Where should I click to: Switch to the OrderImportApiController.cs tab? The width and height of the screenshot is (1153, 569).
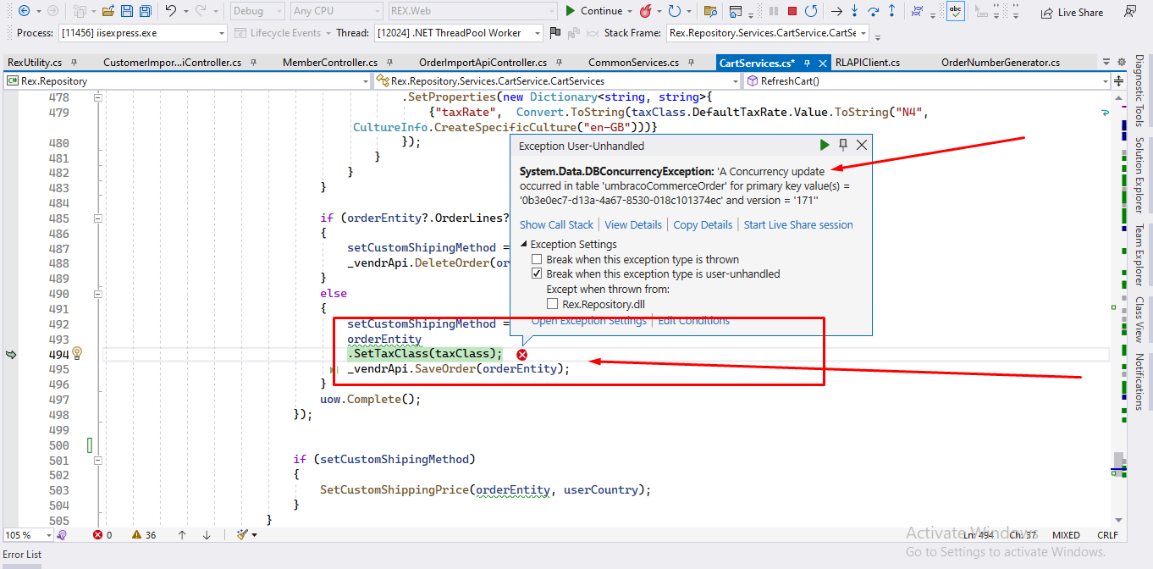point(483,63)
